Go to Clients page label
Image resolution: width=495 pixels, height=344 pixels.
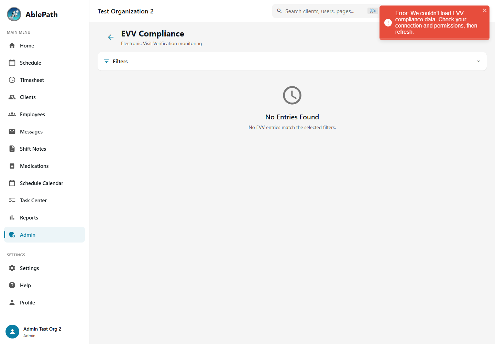tap(28, 97)
